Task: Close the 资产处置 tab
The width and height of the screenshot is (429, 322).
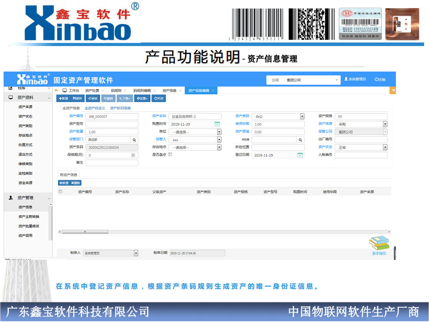Action: tap(103, 91)
